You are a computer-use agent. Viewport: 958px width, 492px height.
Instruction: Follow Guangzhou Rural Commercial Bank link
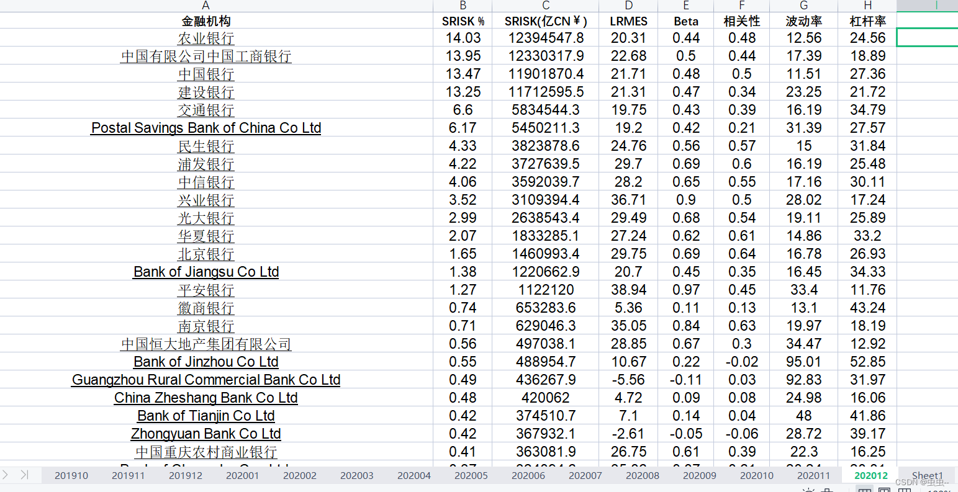[x=206, y=380]
